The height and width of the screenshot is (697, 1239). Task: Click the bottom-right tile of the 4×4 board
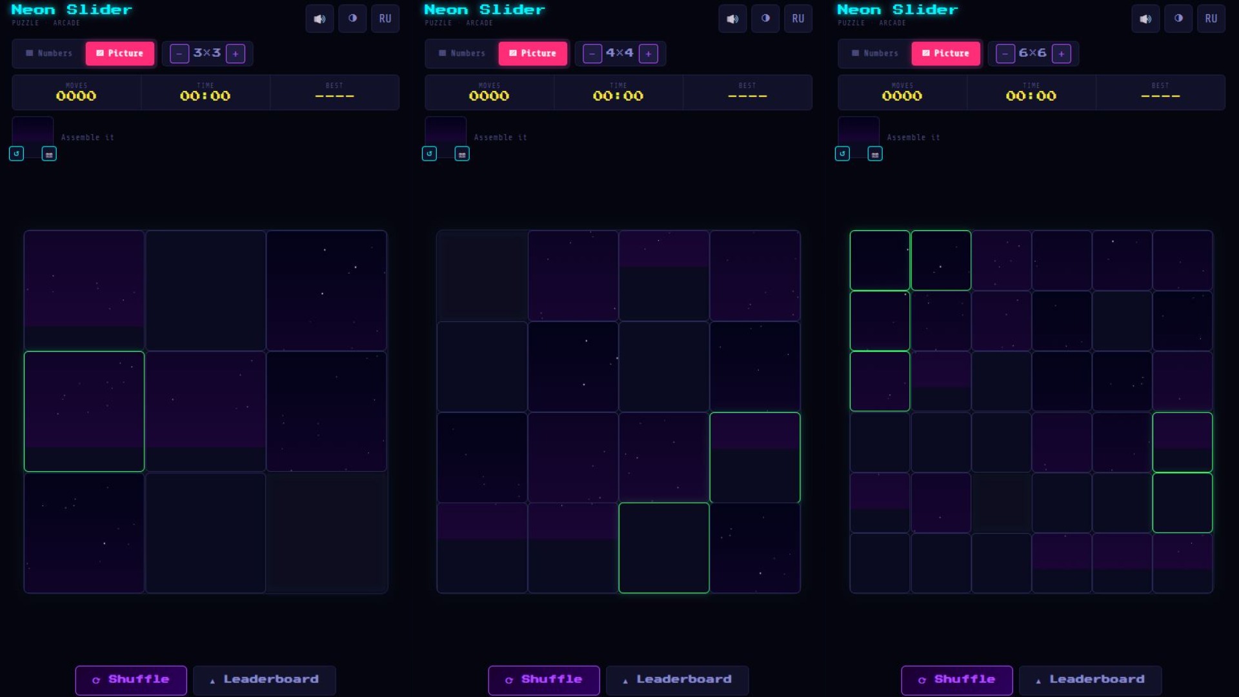coord(755,548)
